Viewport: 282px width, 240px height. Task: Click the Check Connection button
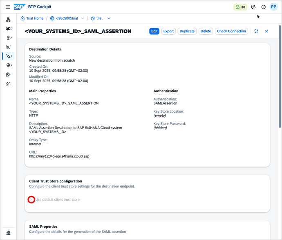tap(231, 31)
